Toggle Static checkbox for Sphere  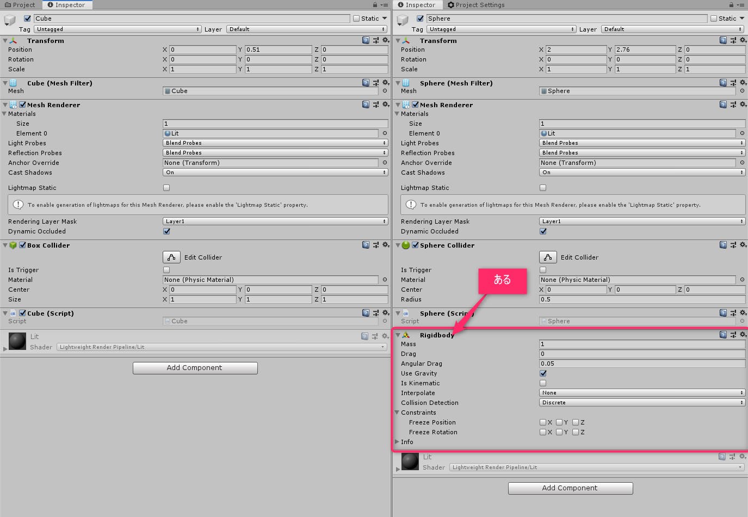coord(714,19)
